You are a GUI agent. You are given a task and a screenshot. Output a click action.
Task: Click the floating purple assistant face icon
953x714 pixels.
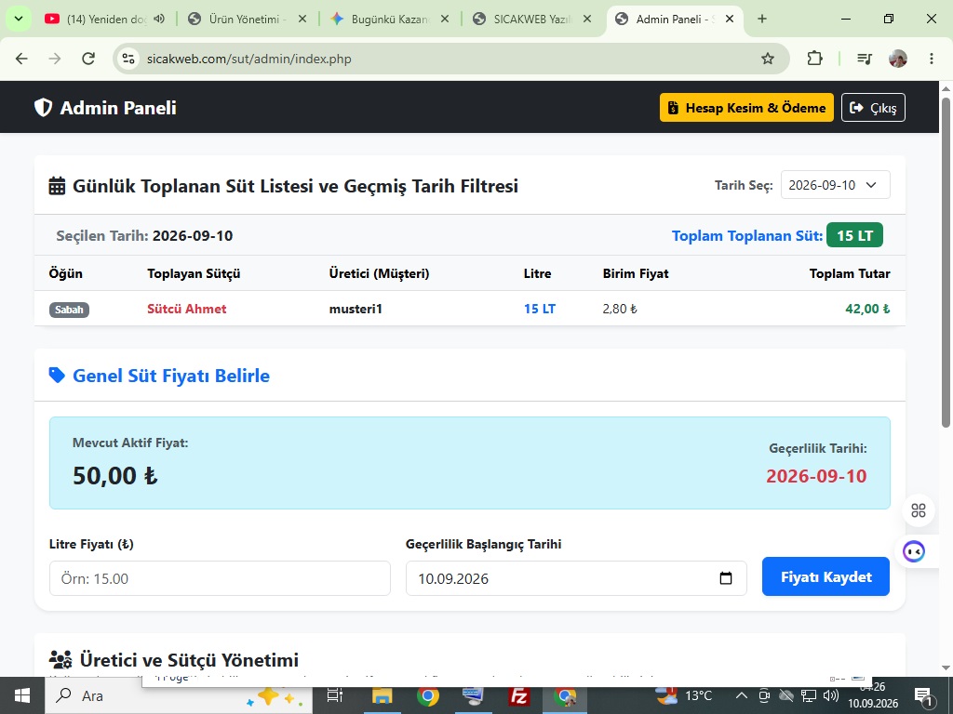[x=914, y=551]
